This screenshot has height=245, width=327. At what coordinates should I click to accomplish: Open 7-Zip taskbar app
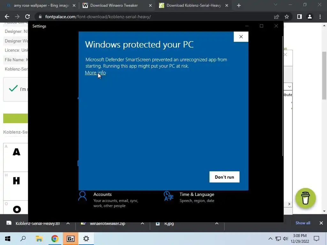[x=71, y=239]
